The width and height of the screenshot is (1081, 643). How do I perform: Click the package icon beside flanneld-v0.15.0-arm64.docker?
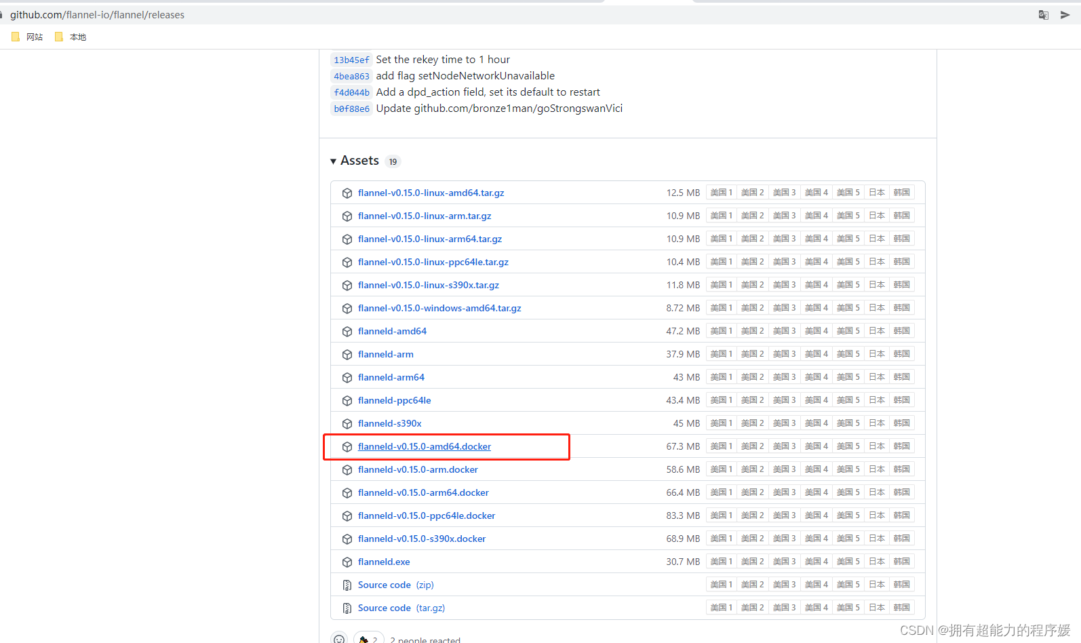point(347,493)
